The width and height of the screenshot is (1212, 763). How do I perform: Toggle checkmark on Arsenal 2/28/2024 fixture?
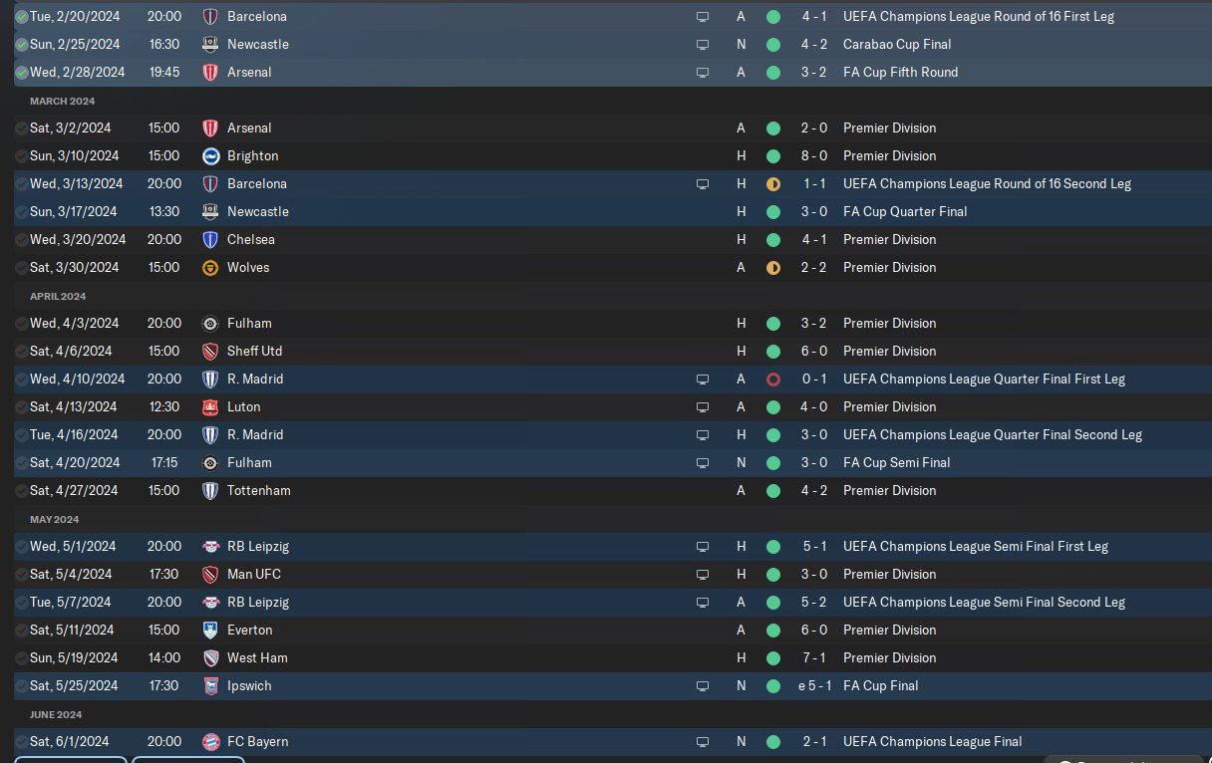[x=21, y=72]
